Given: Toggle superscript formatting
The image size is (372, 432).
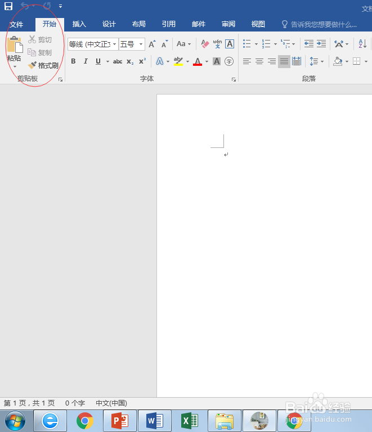Looking at the screenshot, I should [x=142, y=61].
